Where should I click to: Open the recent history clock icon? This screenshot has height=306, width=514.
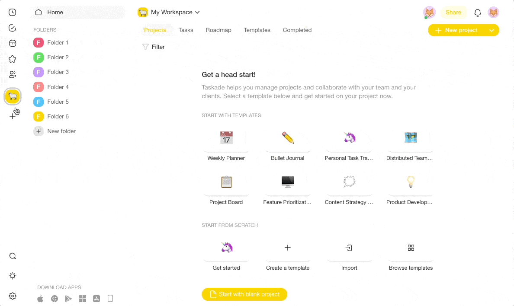click(x=12, y=12)
